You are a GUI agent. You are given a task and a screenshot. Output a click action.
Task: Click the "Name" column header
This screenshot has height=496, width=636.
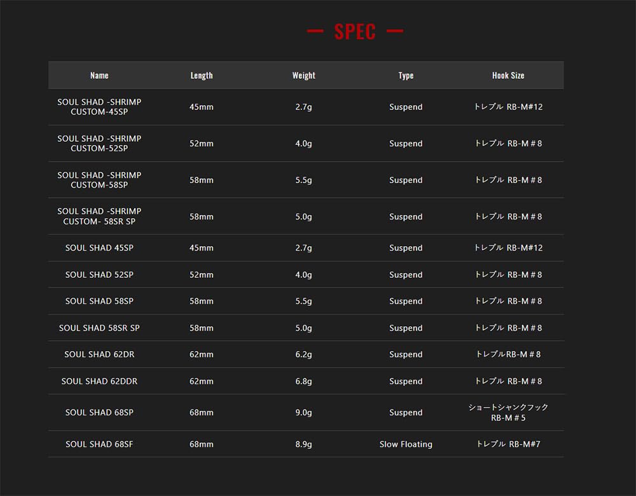99,76
